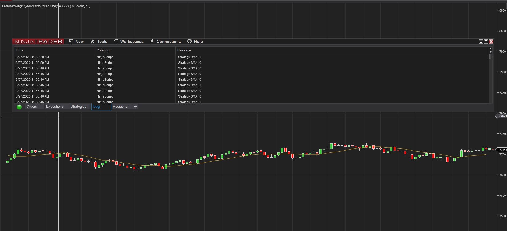507x231 pixels.
Task: Open the Workspaces menu
Action: click(128, 42)
